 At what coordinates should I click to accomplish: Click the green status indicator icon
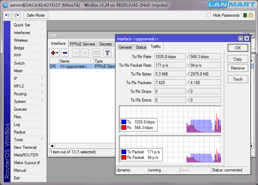[x=245, y=15]
